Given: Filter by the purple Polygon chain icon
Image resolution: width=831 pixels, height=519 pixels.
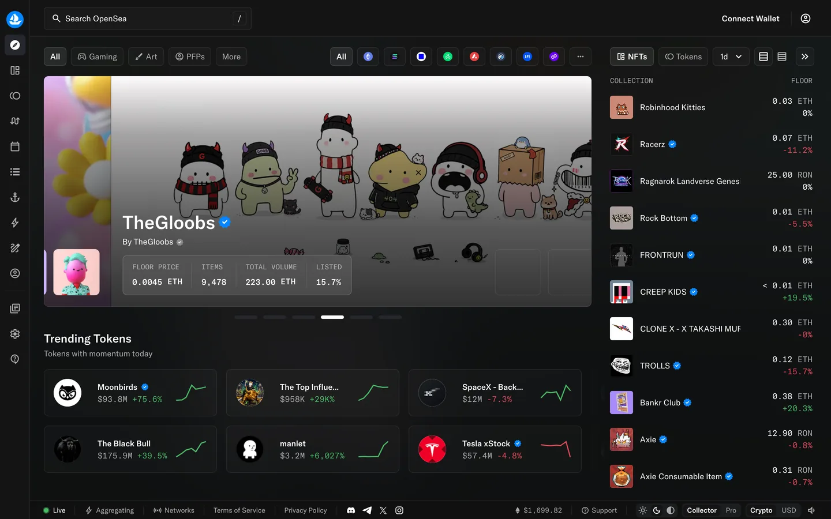Looking at the screenshot, I should tap(554, 57).
